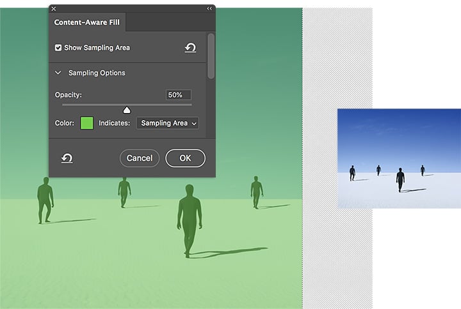Uncheck Show Sampling Area checkbox
Image resolution: width=461 pixels, height=309 pixels.
(58, 47)
